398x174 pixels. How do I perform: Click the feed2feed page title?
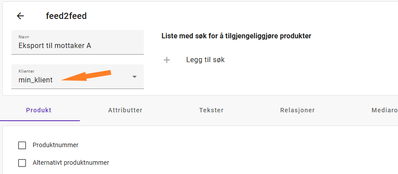click(x=66, y=16)
